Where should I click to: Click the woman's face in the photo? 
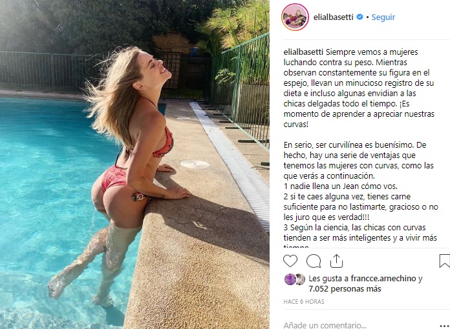coord(157,65)
